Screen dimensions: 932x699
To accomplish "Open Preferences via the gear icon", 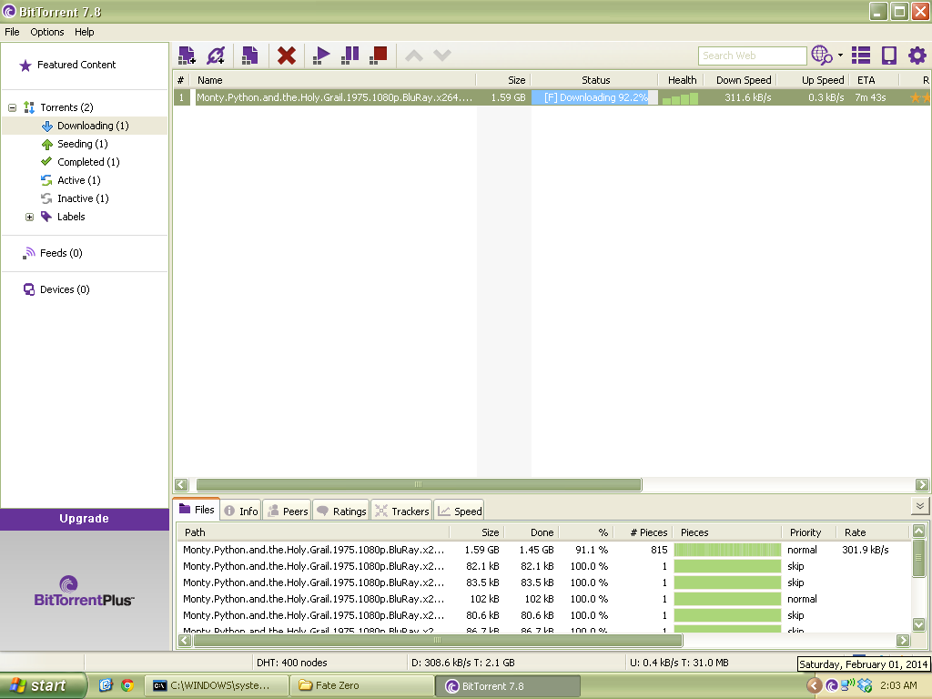I will point(917,56).
